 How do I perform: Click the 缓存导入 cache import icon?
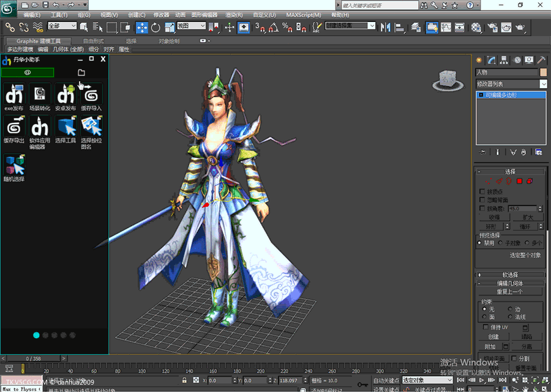[x=91, y=95]
